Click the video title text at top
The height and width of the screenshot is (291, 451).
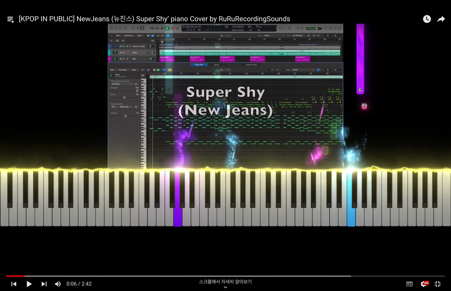[154, 19]
